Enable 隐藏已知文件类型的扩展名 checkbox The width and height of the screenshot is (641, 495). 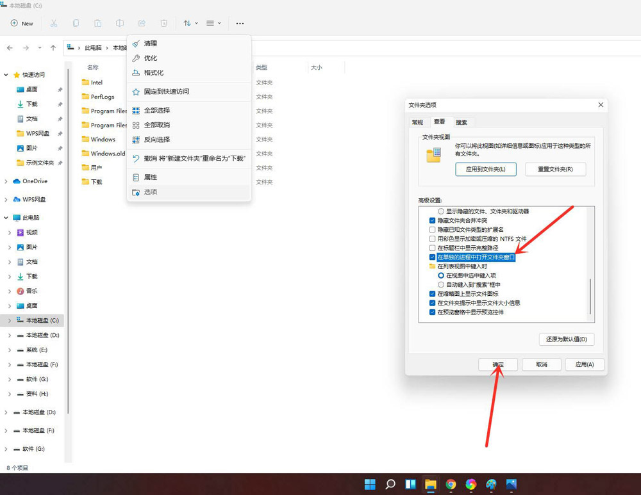pos(431,230)
